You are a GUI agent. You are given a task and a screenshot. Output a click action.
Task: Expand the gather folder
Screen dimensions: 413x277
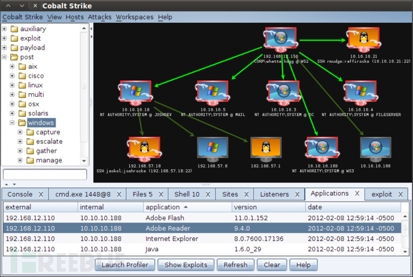point(20,151)
